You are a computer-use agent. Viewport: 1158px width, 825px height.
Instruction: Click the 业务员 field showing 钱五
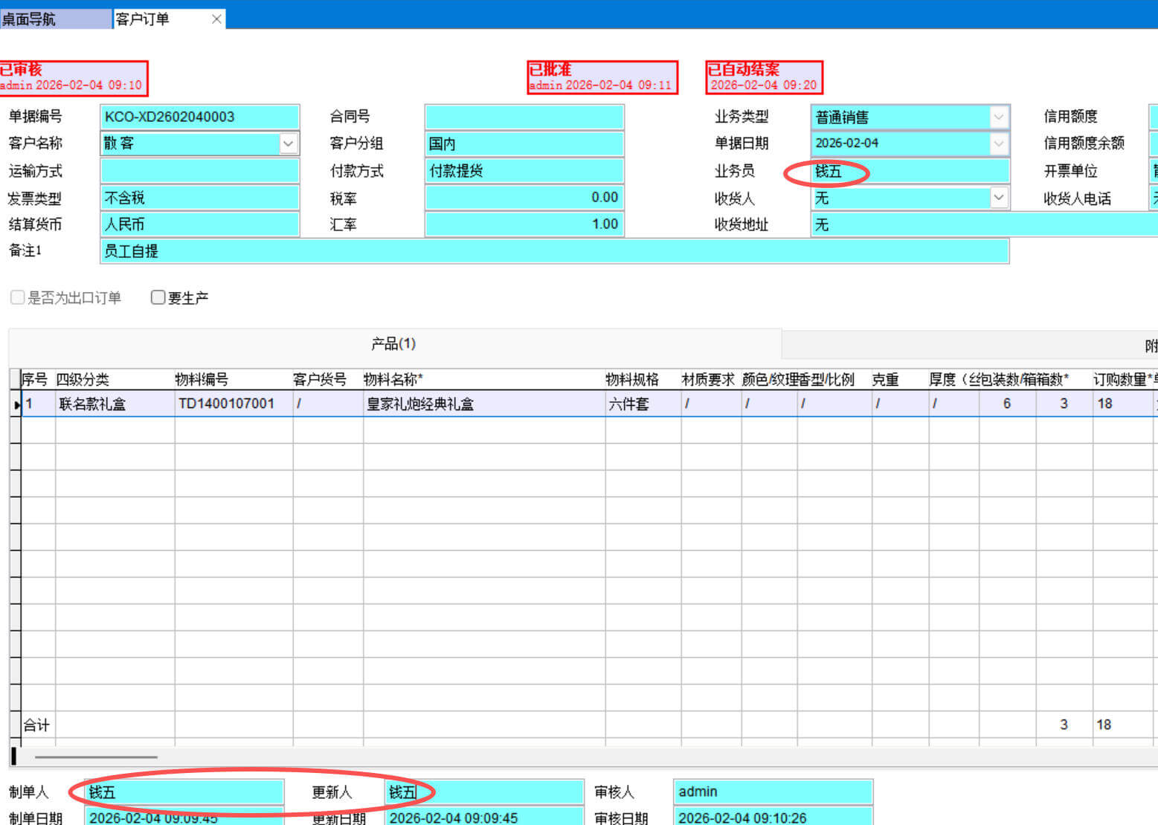click(909, 171)
